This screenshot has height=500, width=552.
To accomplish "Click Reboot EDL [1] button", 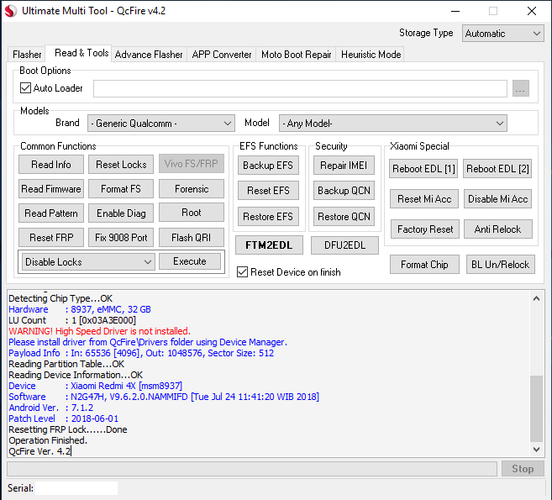I will [x=423, y=169].
